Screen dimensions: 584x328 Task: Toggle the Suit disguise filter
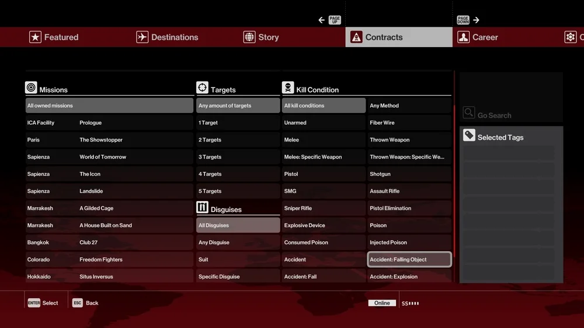pos(238,259)
